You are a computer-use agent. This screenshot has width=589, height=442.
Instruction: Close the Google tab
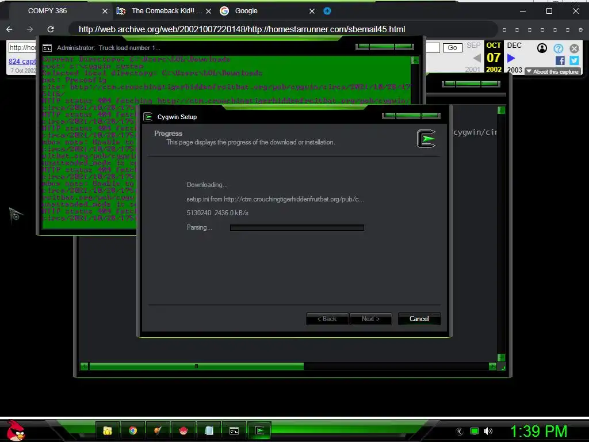[x=312, y=12]
